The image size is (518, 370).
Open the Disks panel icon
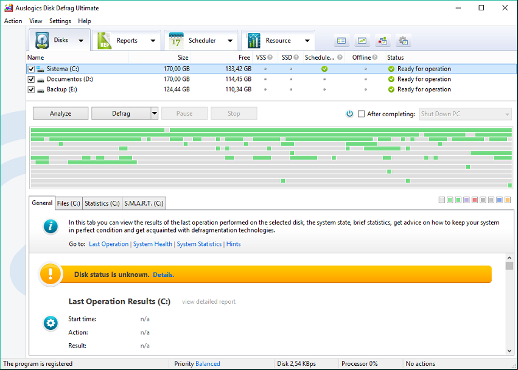pyautogui.click(x=42, y=40)
